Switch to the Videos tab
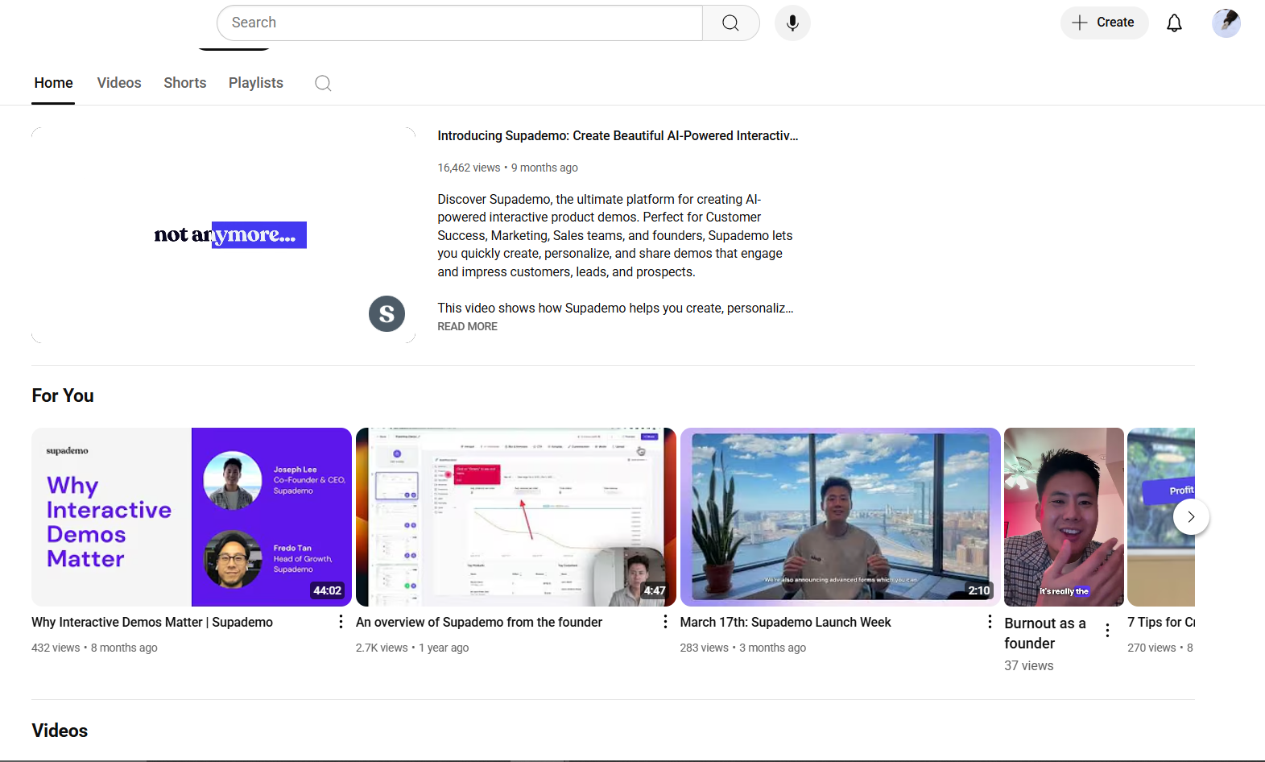 tap(119, 83)
